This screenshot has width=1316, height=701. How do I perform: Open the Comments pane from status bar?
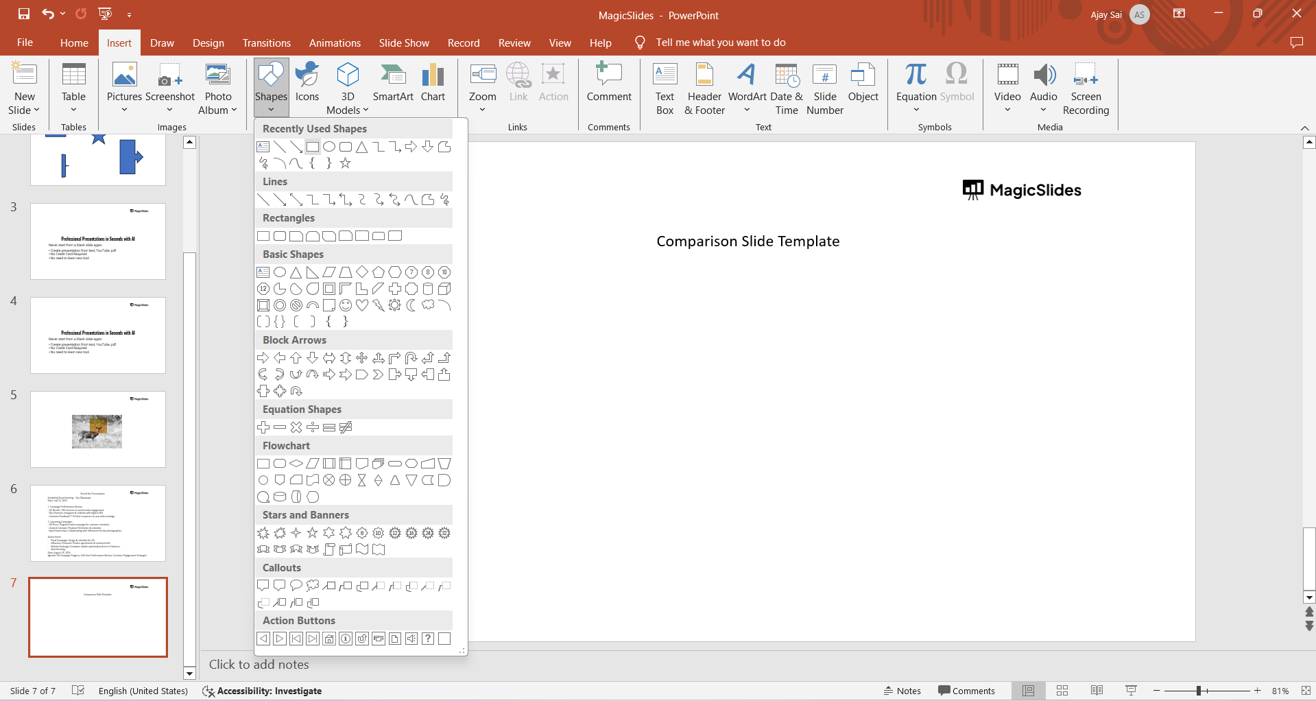point(966,691)
